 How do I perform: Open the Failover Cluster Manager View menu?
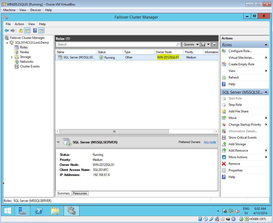pyautogui.click(x=31, y=24)
